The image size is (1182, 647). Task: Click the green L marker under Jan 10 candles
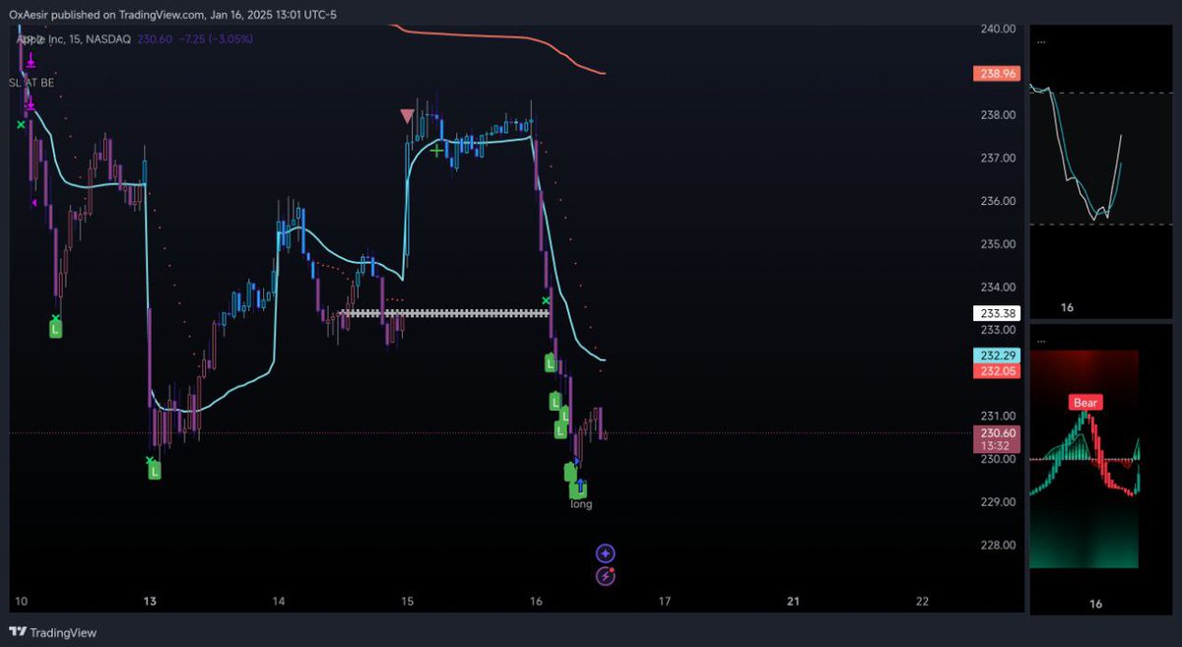(56, 330)
